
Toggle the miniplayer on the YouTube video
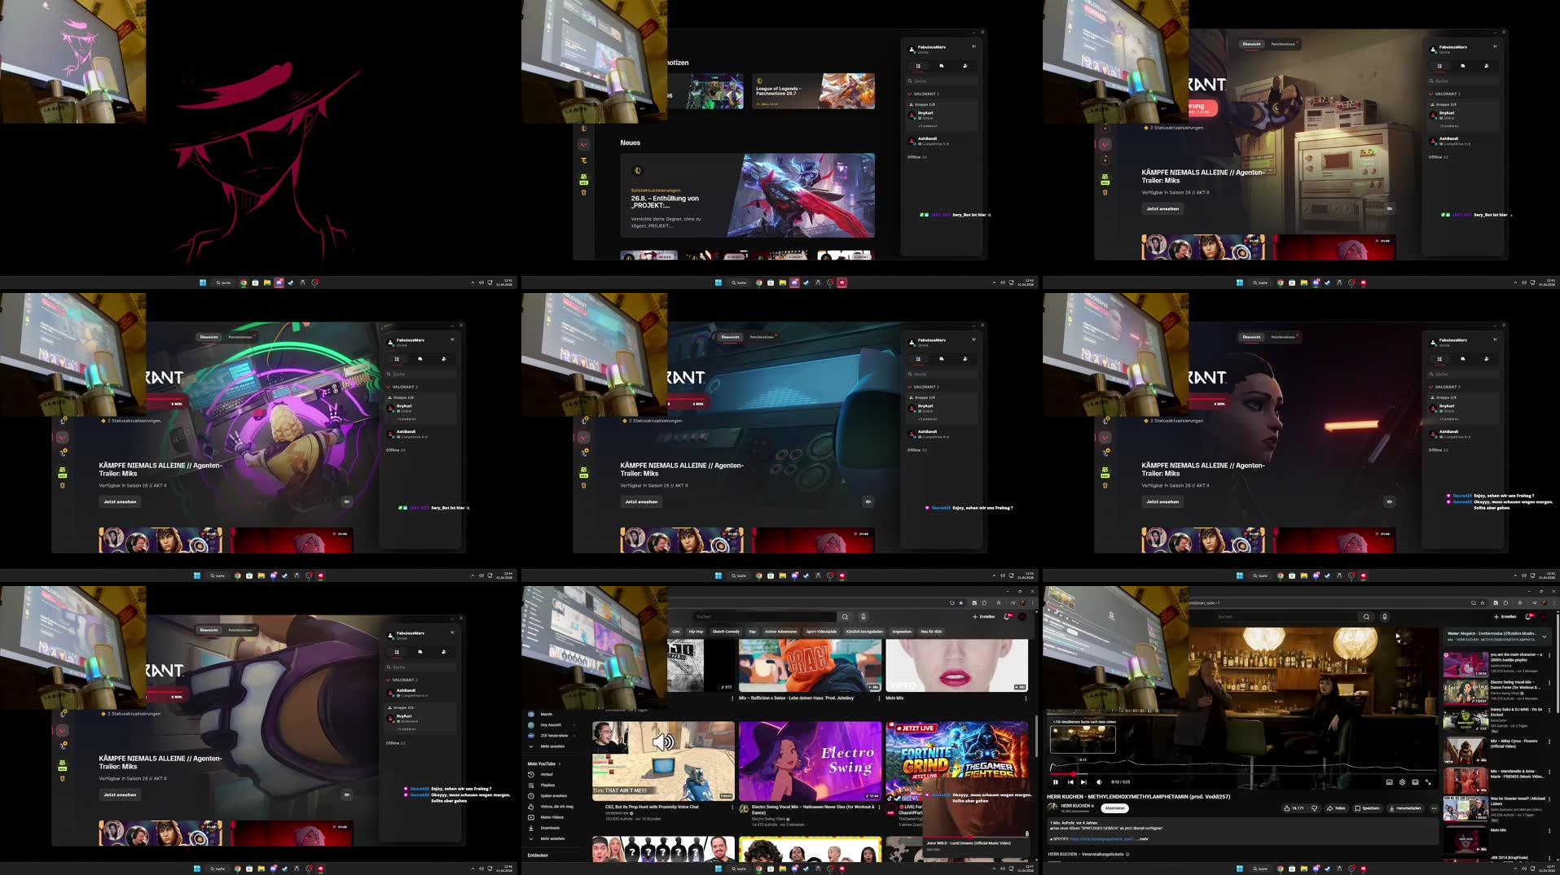(x=1414, y=782)
